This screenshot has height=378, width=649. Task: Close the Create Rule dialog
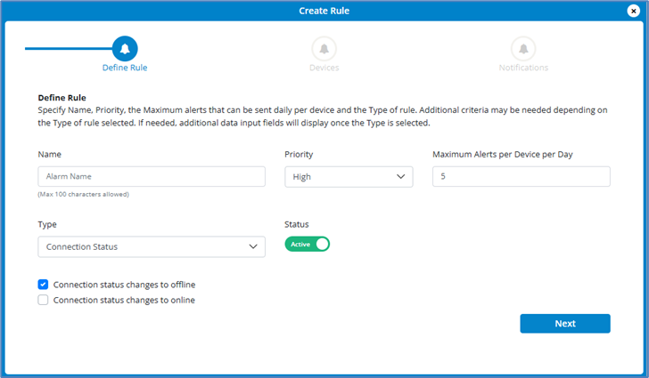tap(633, 11)
